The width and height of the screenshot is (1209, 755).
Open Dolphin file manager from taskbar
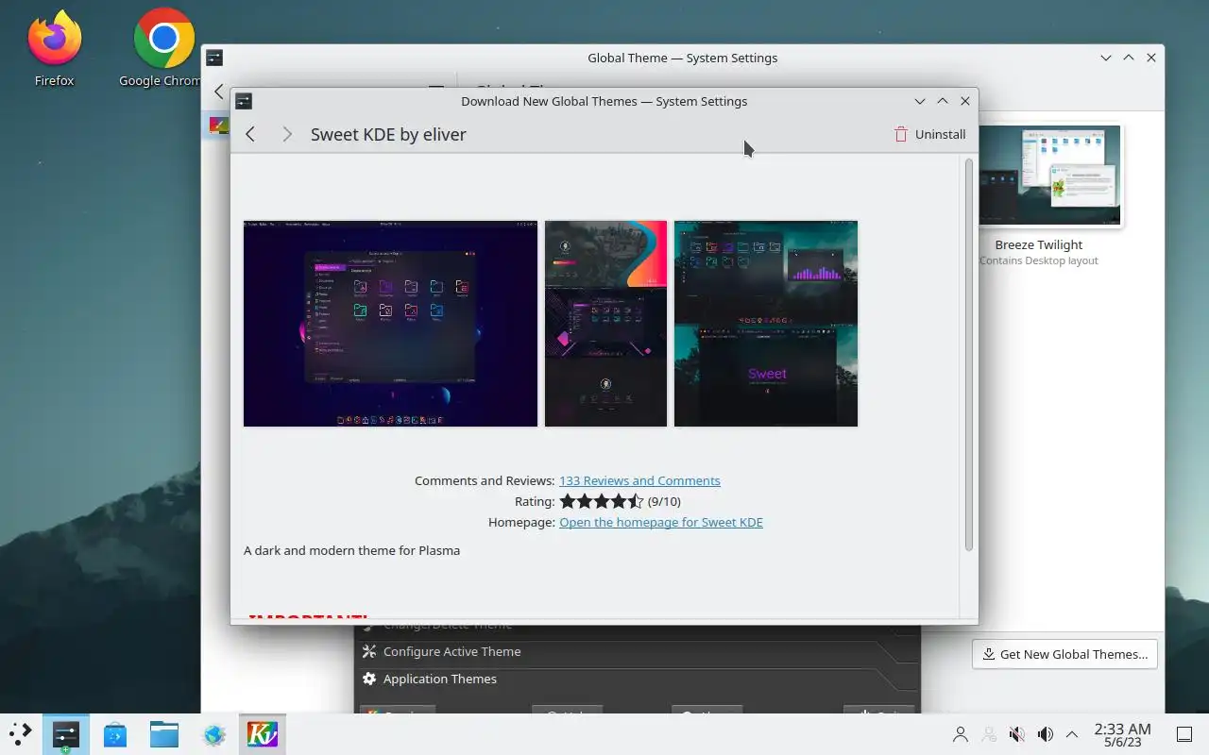[164, 734]
